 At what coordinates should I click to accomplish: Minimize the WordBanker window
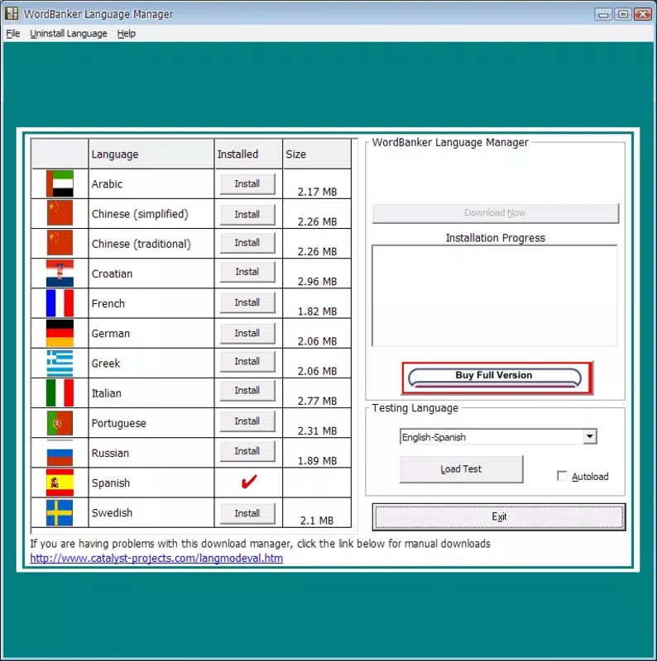click(603, 14)
